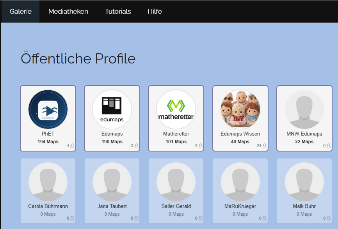
Task: Open Maik Buhr's profile avatar
Action: click(304, 182)
